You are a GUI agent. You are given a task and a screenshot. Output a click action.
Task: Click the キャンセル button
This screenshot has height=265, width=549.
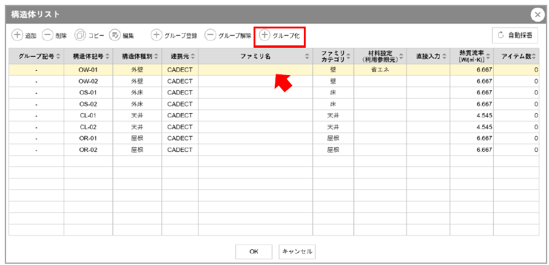tap(297, 252)
